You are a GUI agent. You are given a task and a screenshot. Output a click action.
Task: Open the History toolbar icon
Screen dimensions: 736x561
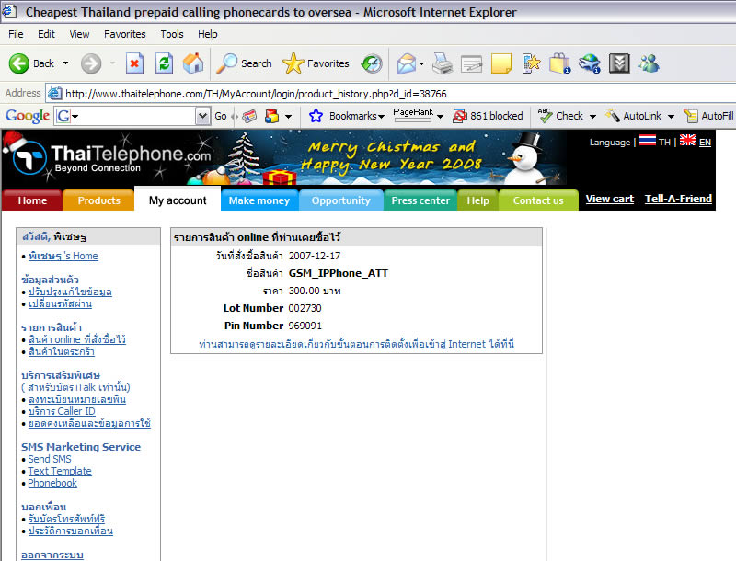pos(372,63)
